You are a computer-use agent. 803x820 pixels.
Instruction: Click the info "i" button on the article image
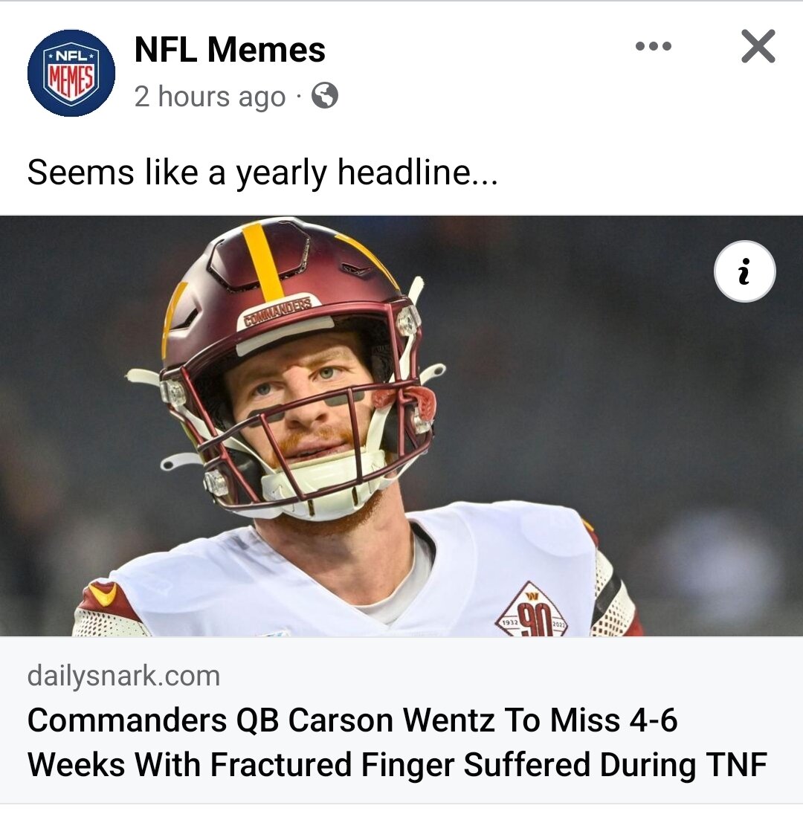click(744, 271)
